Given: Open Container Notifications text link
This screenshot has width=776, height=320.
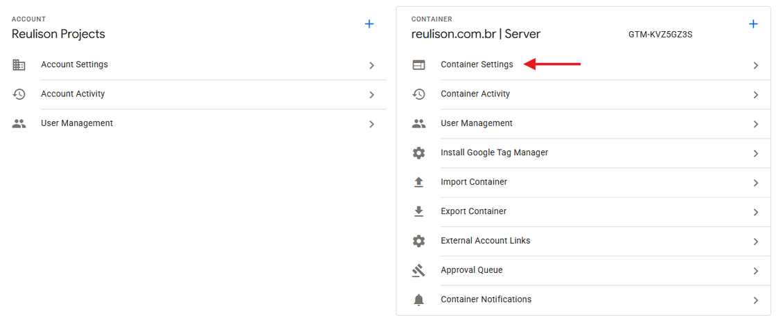Looking at the screenshot, I should (x=486, y=299).
